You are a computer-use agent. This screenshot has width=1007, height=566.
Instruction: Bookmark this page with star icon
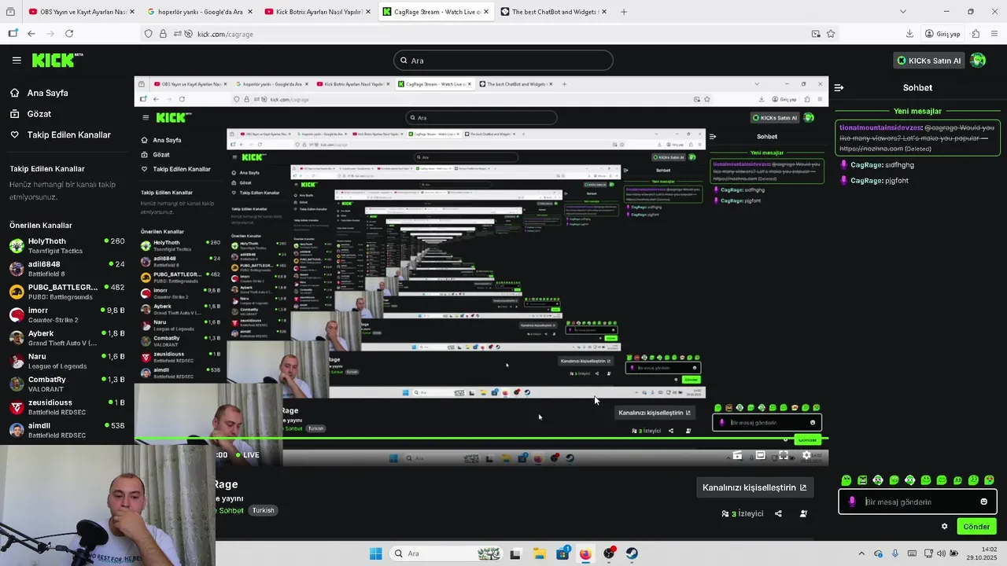point(831,34)
